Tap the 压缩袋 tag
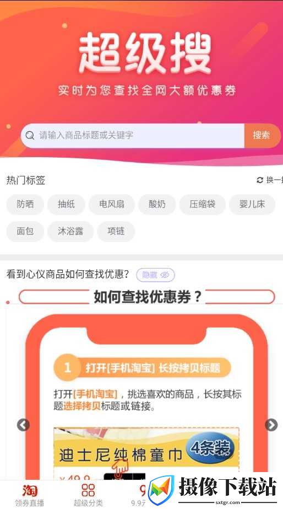 click(x=202, y=204)
